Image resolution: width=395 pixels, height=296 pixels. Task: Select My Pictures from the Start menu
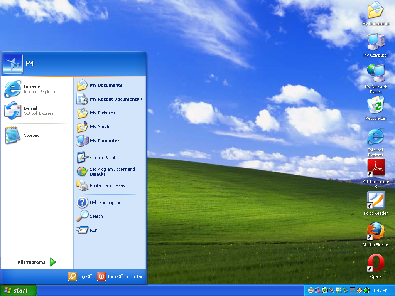pyautogui.click(x=103, y=113)
